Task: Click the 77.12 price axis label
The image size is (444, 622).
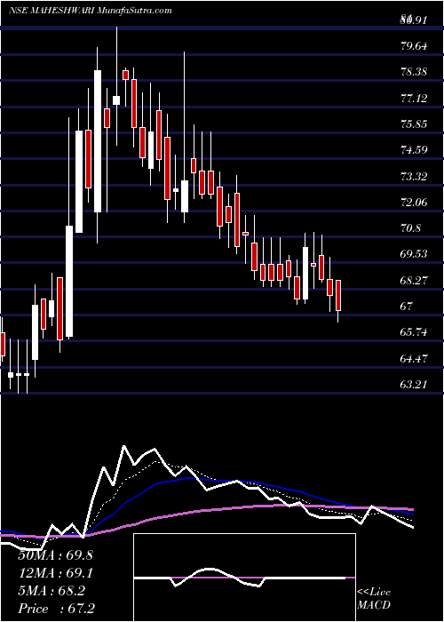Action: 414,98
